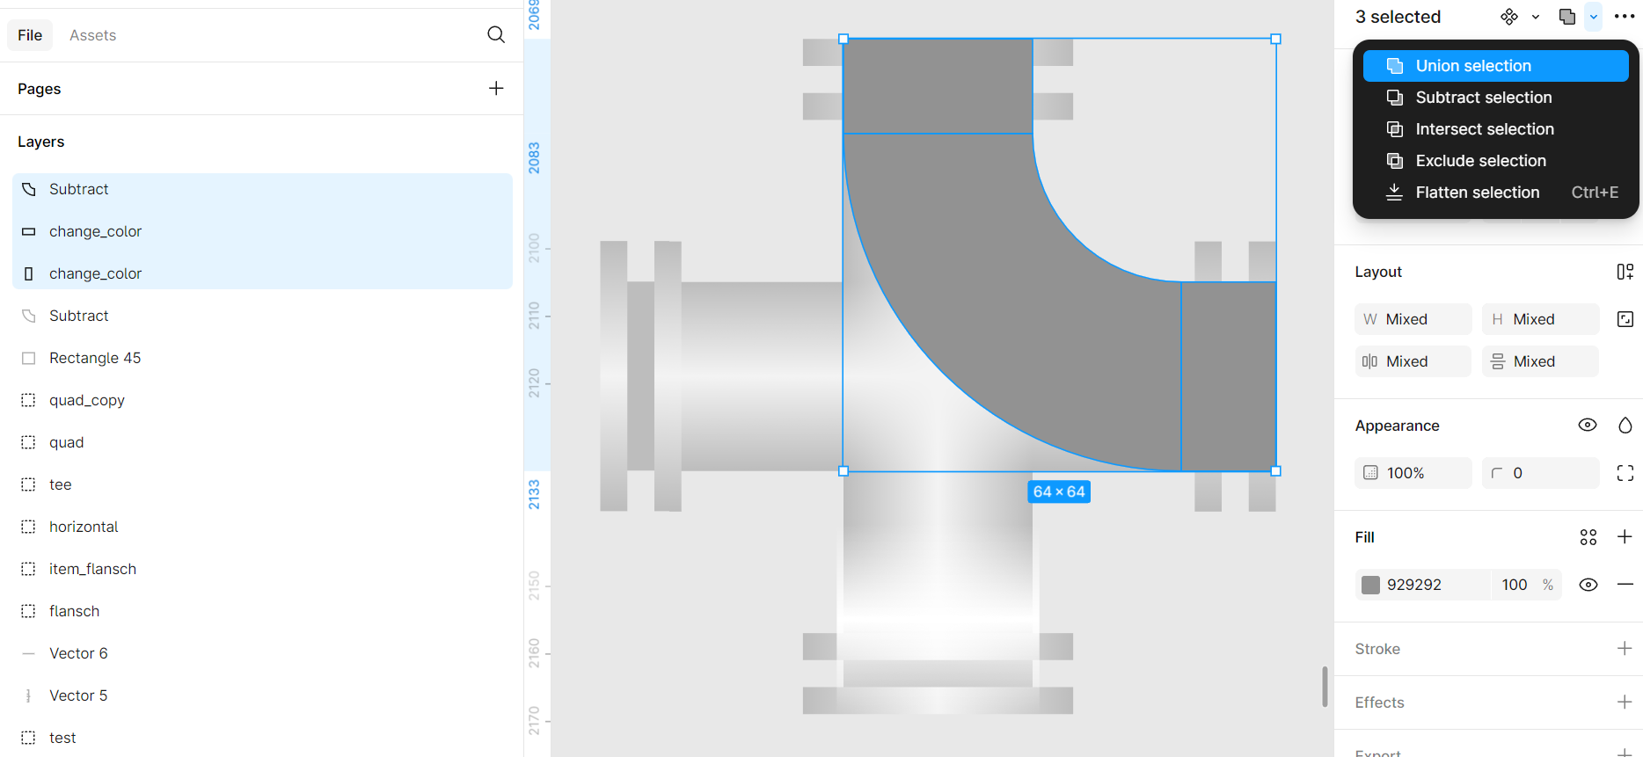
Task: Open the three-dots more actions menu
Action: pos(1625,17)
